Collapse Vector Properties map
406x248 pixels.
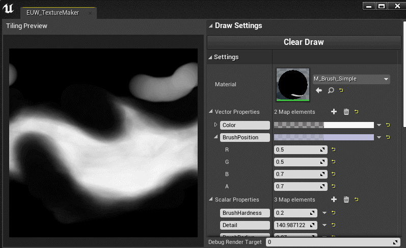pos(211,112)
